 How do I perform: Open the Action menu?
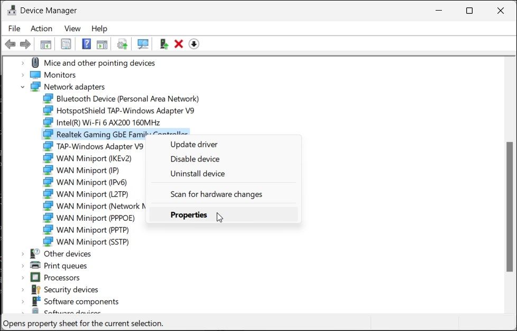tap(41, 29)
